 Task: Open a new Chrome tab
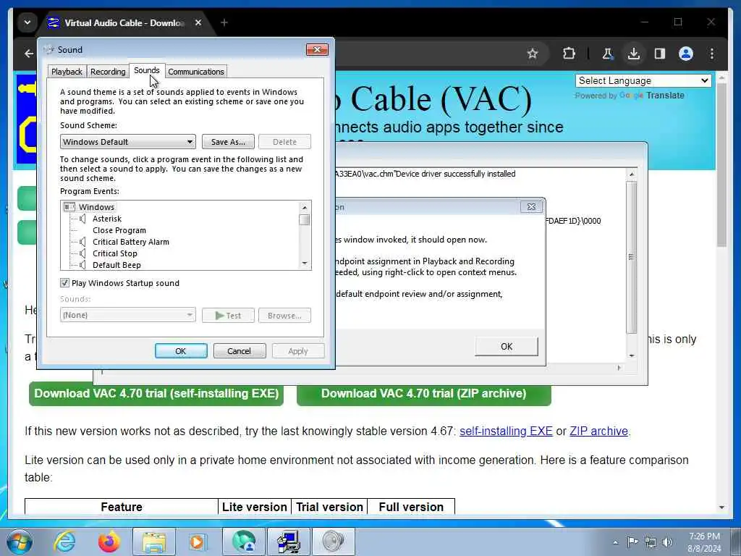224,22
